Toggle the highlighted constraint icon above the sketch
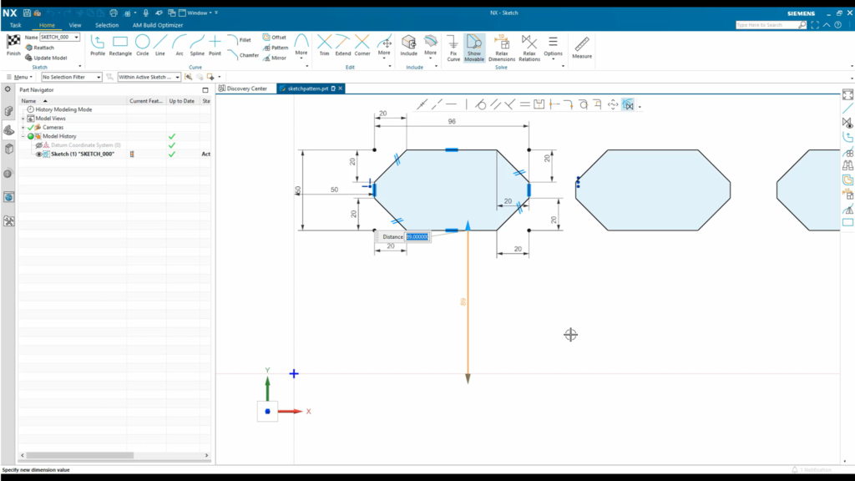The height and width of the screenshot is (481, 855). click(x=629, y=104)
